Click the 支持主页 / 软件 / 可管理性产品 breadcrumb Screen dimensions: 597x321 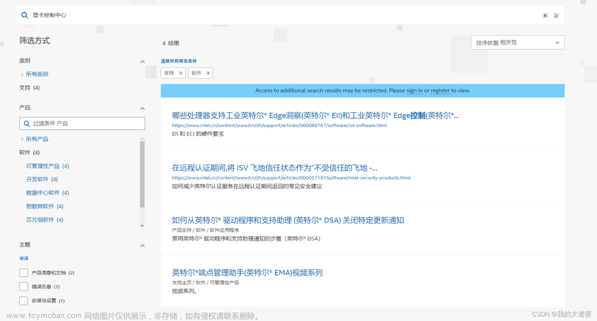(205, 283)
